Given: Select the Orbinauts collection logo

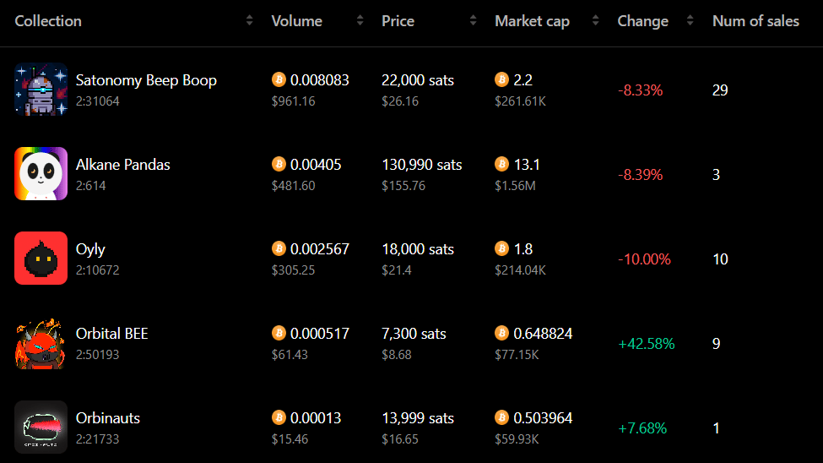Looking at the screenshot, I should click(x=41, y=428).
